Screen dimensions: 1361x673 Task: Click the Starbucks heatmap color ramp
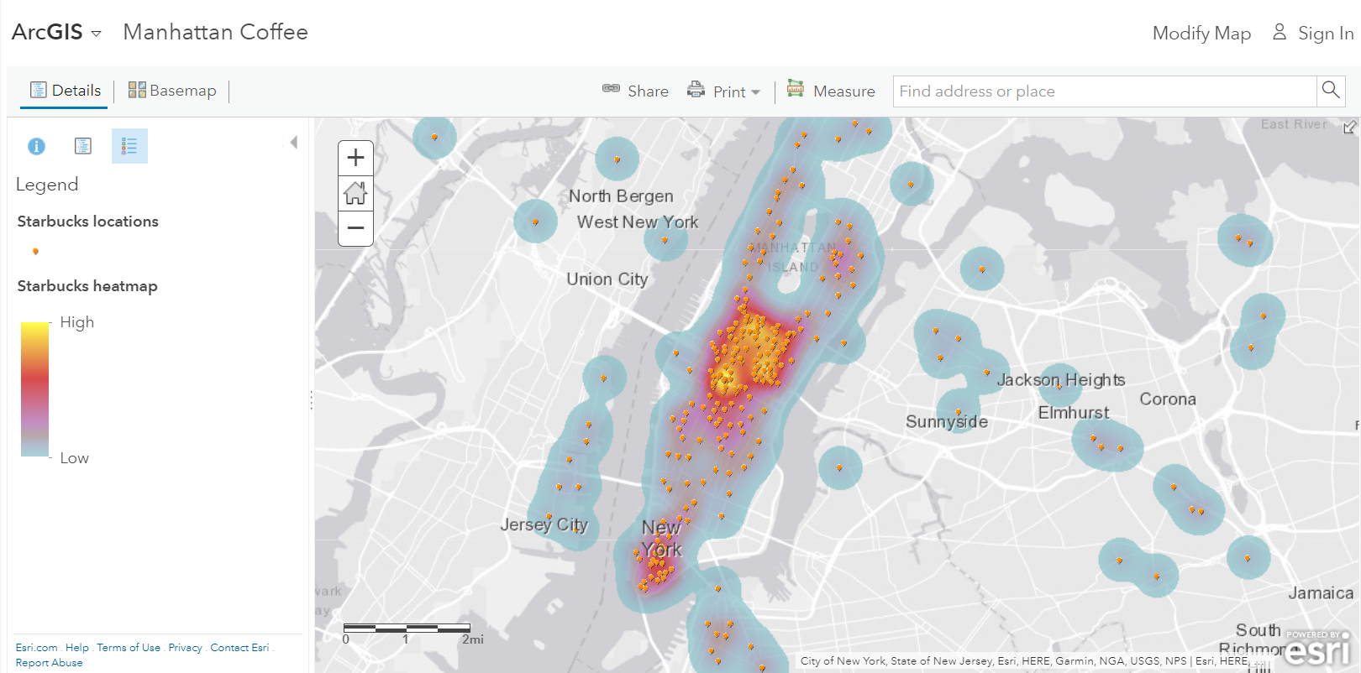click(34, 389)
